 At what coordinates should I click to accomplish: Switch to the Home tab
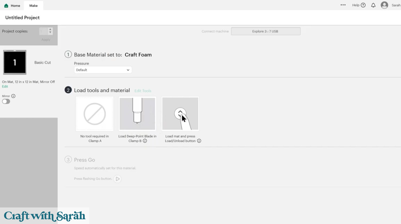(12, 6)
